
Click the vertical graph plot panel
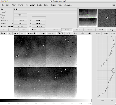pos(106,67)
